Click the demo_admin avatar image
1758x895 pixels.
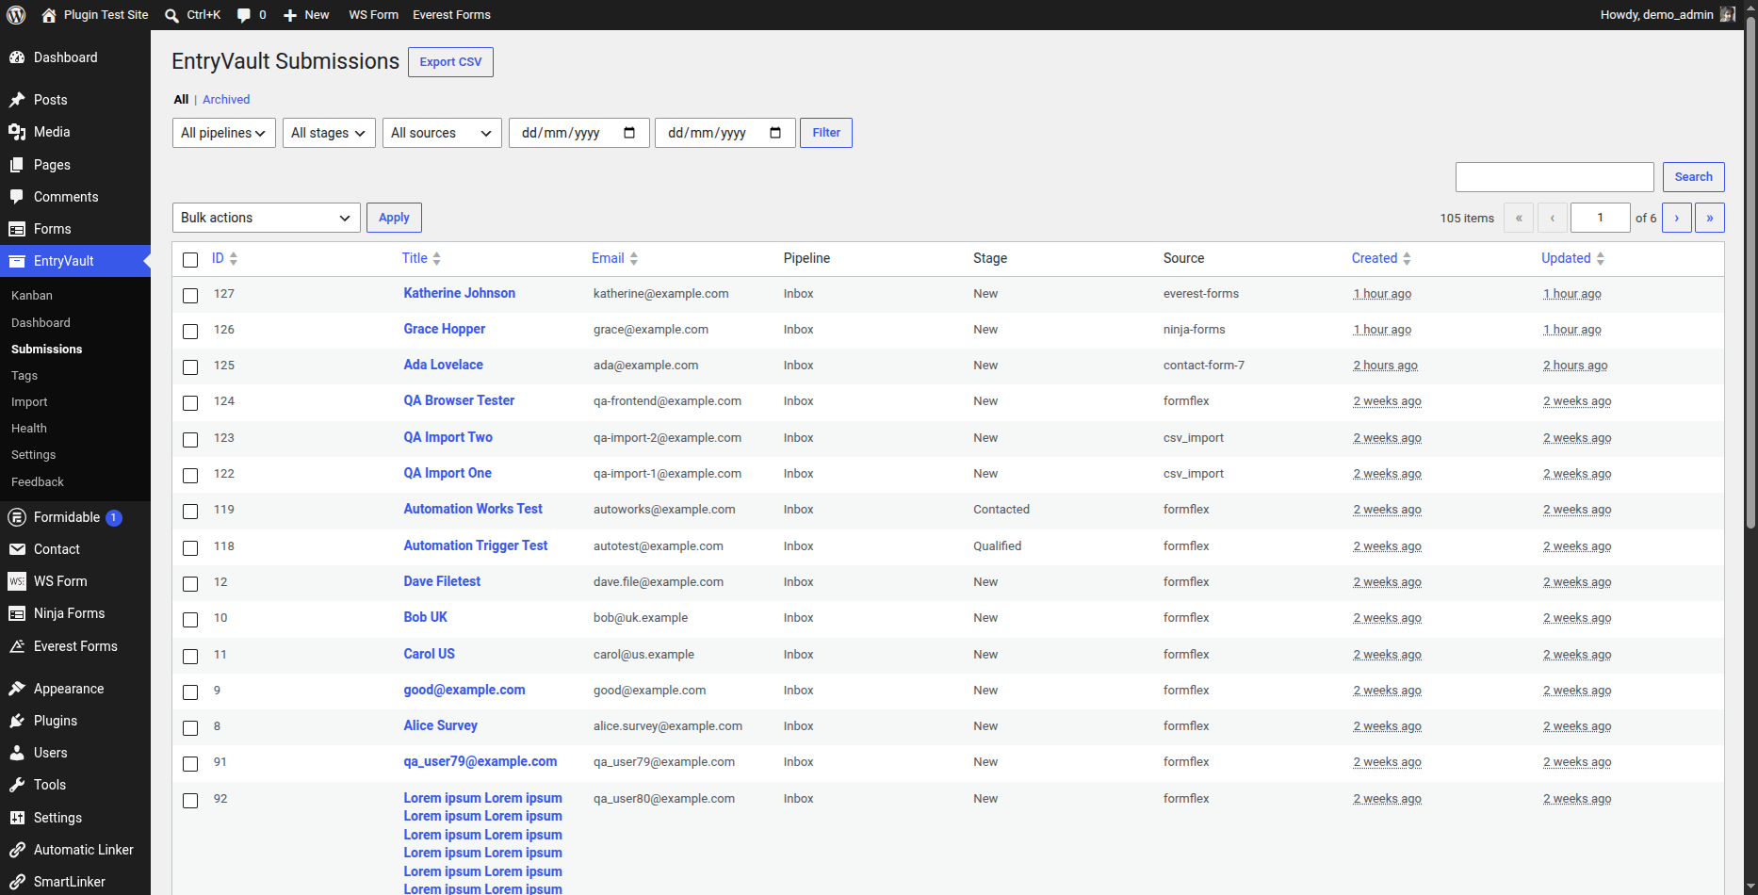[x=1727, y=14]
